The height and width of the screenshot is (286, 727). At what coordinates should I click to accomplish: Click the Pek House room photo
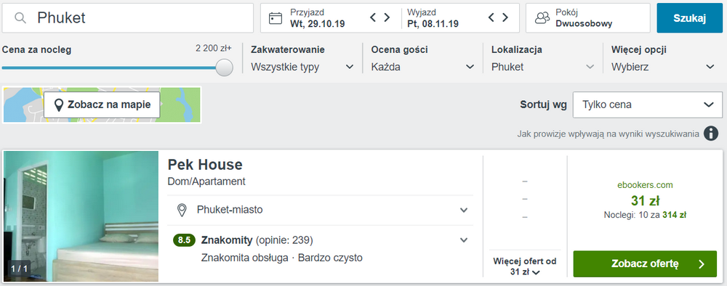tap(81, 216)
